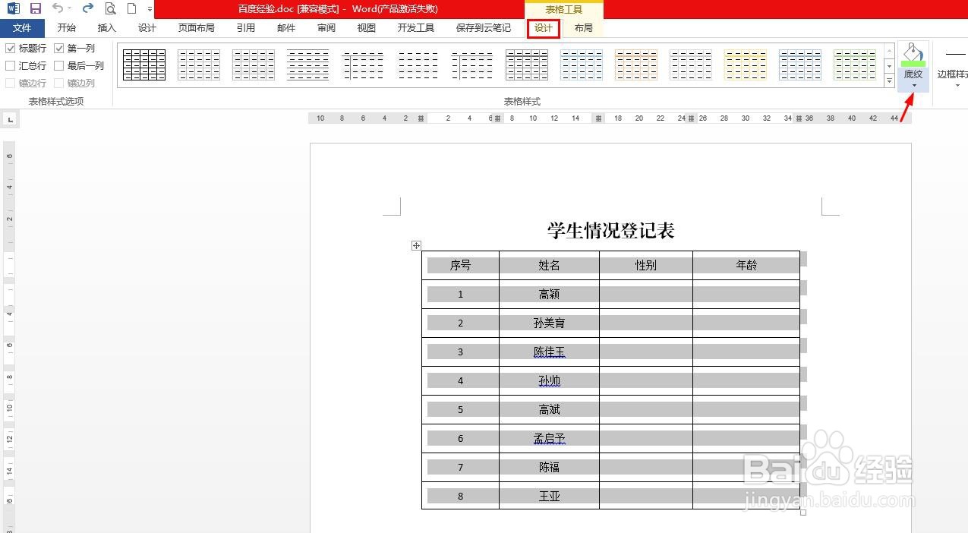Enable the 汇总行 checkbox
This screenshot has width=968, height=533.
[11, 65]
